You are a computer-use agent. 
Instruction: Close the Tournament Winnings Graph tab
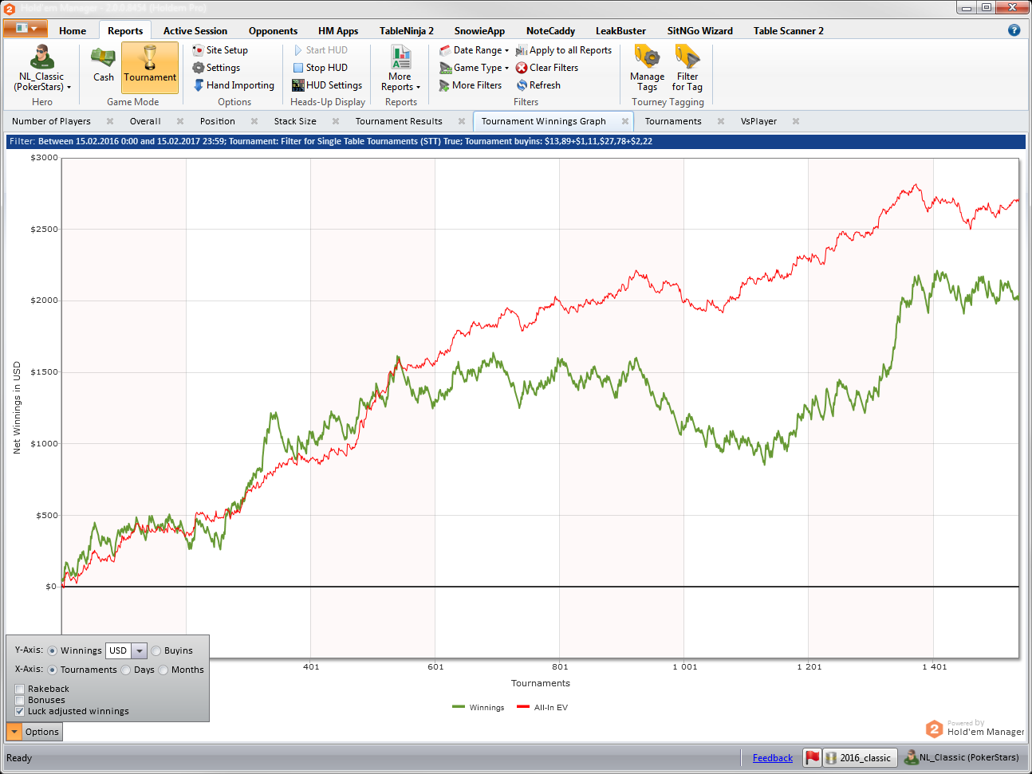(625, 121)
